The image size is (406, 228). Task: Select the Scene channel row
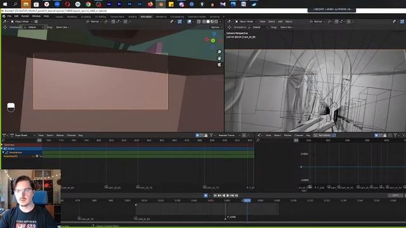[x=22, y=149]
